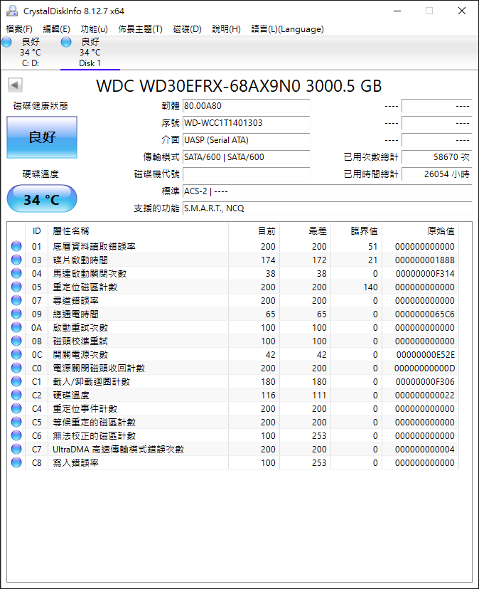Click the transfer mode field SATA/600

(x=247, y=157)
